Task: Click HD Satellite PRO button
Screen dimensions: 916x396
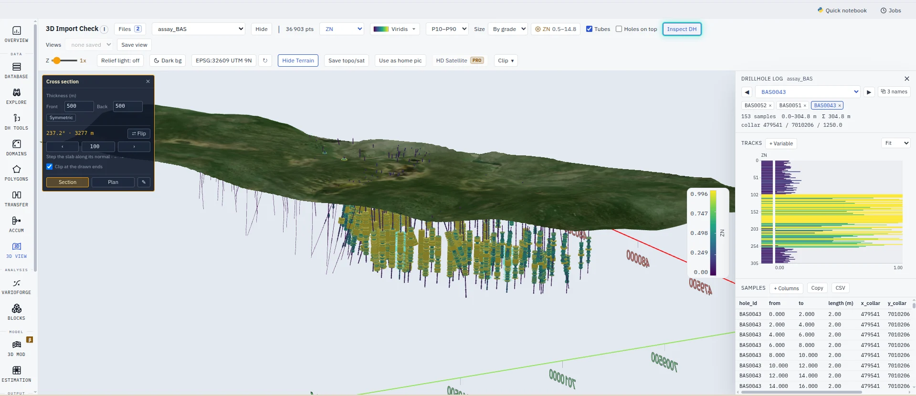Action: click(x=460, y=61)
